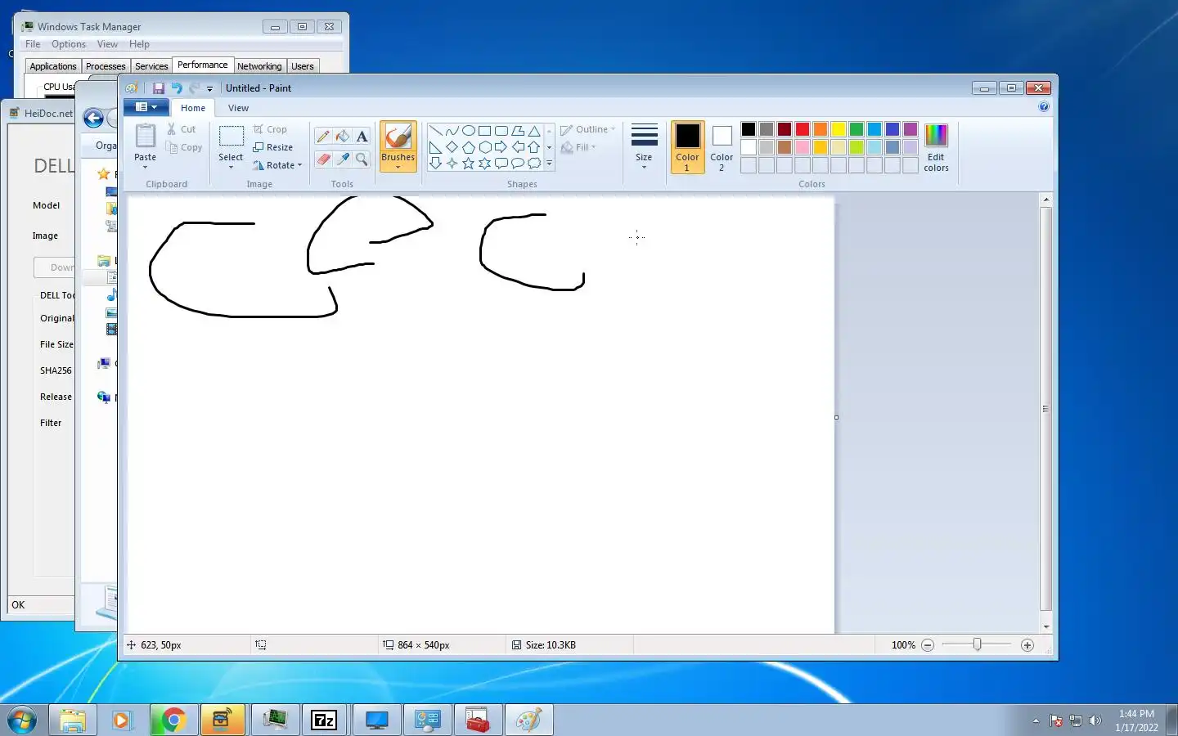1178x736 pixels.
Task: Click the zoom in plus button
Action: [1027, 645]
